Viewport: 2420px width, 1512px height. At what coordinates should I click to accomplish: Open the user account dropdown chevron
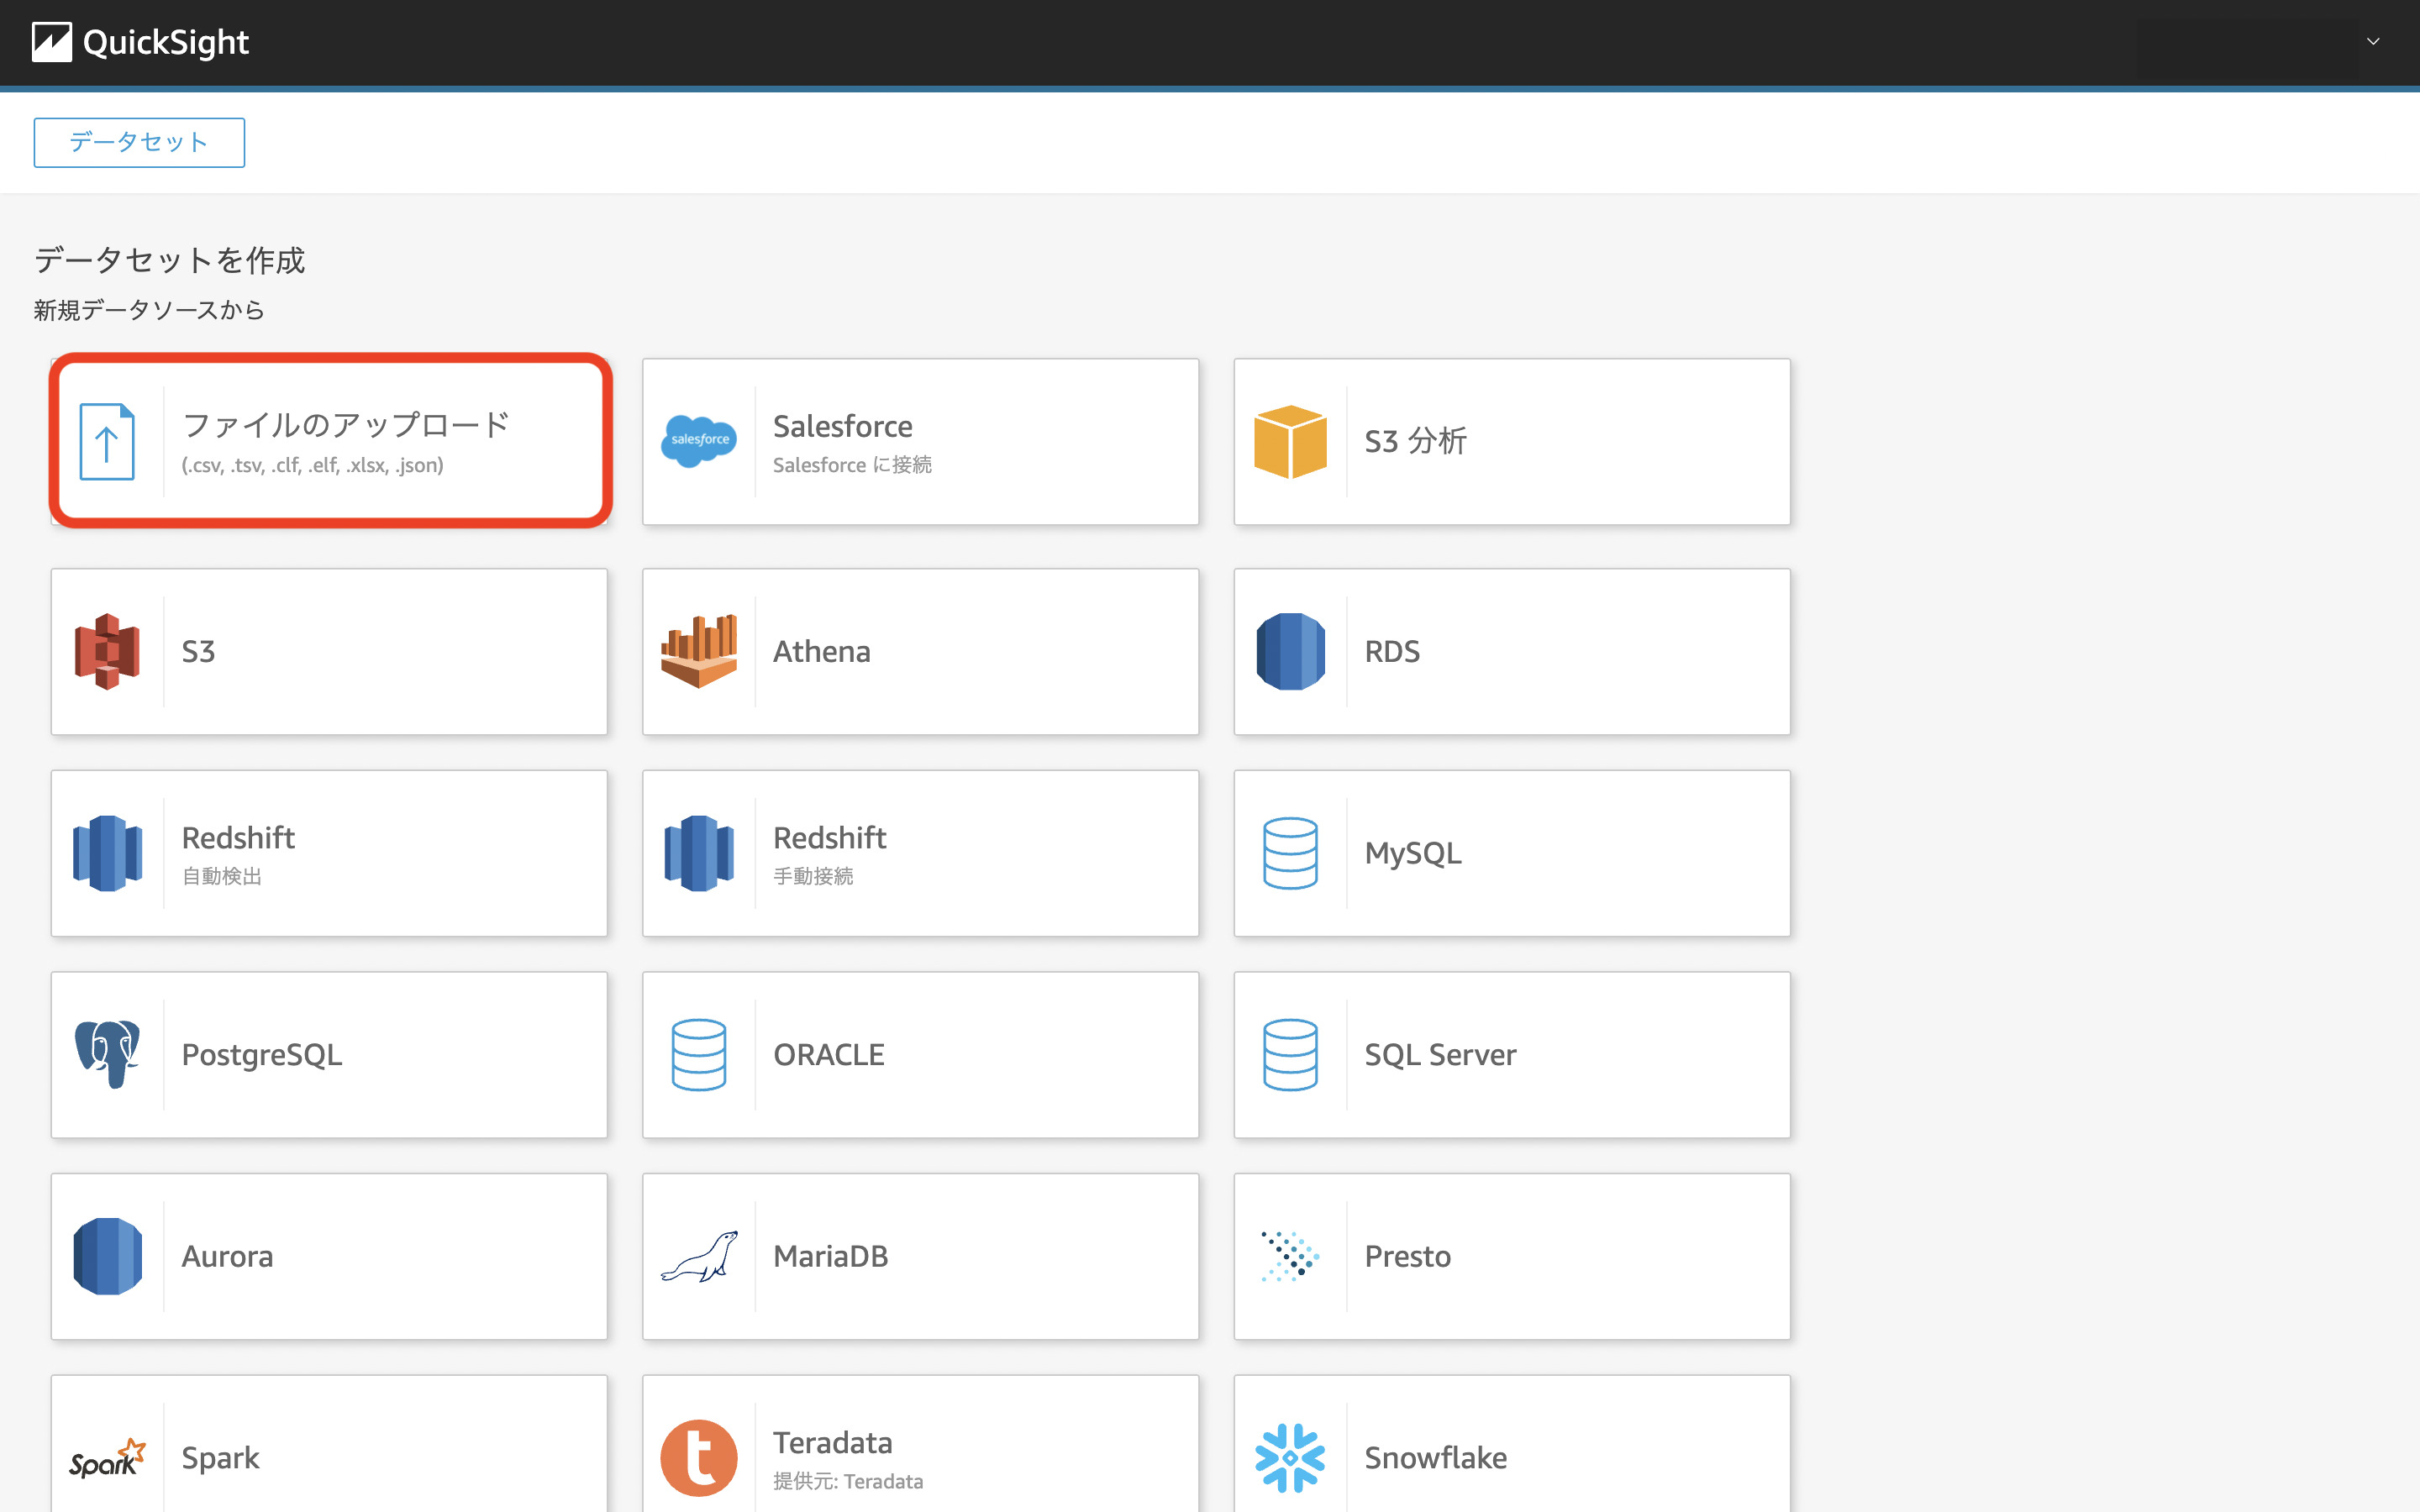point(2372,42)
